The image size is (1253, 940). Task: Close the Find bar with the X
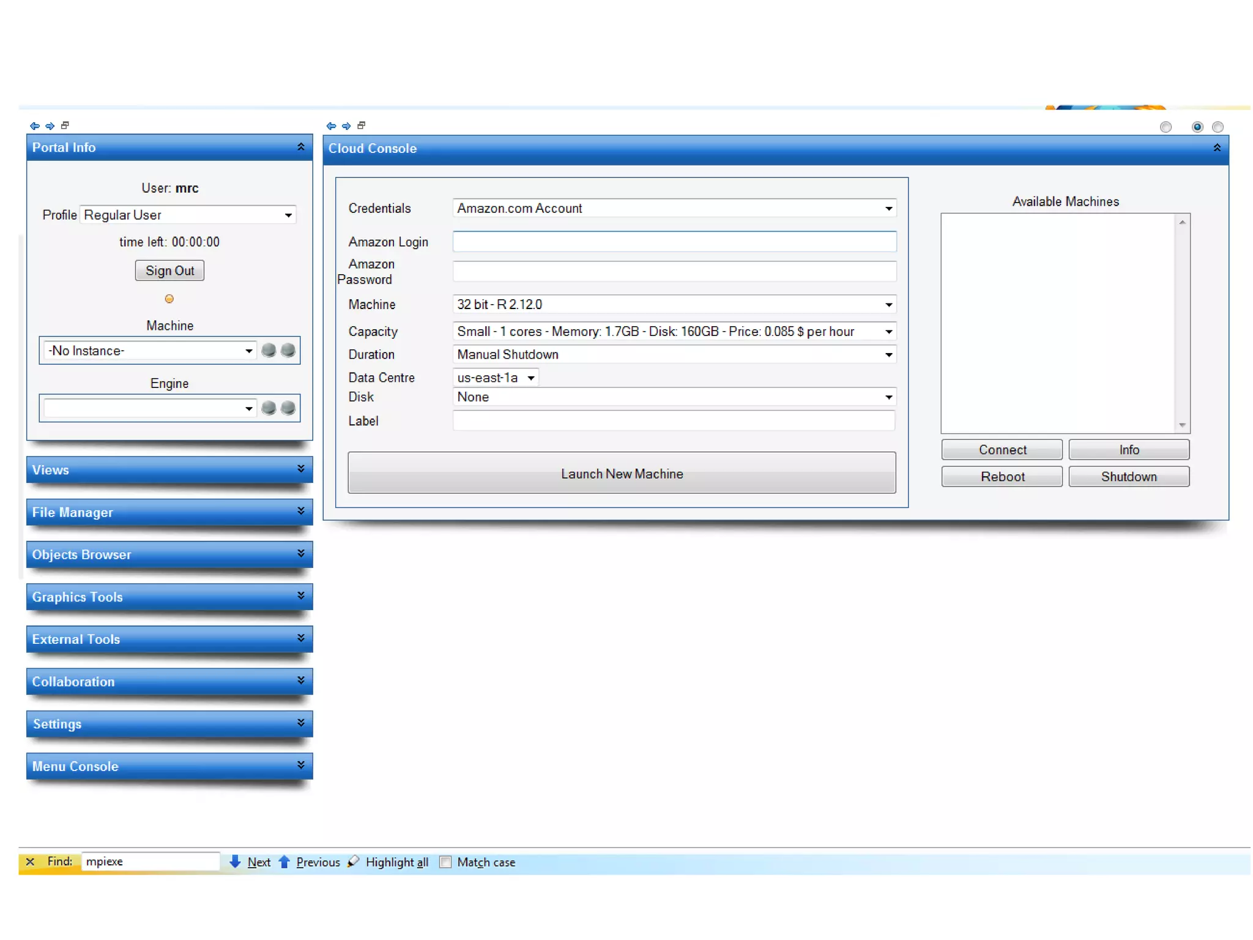point(29,862)
